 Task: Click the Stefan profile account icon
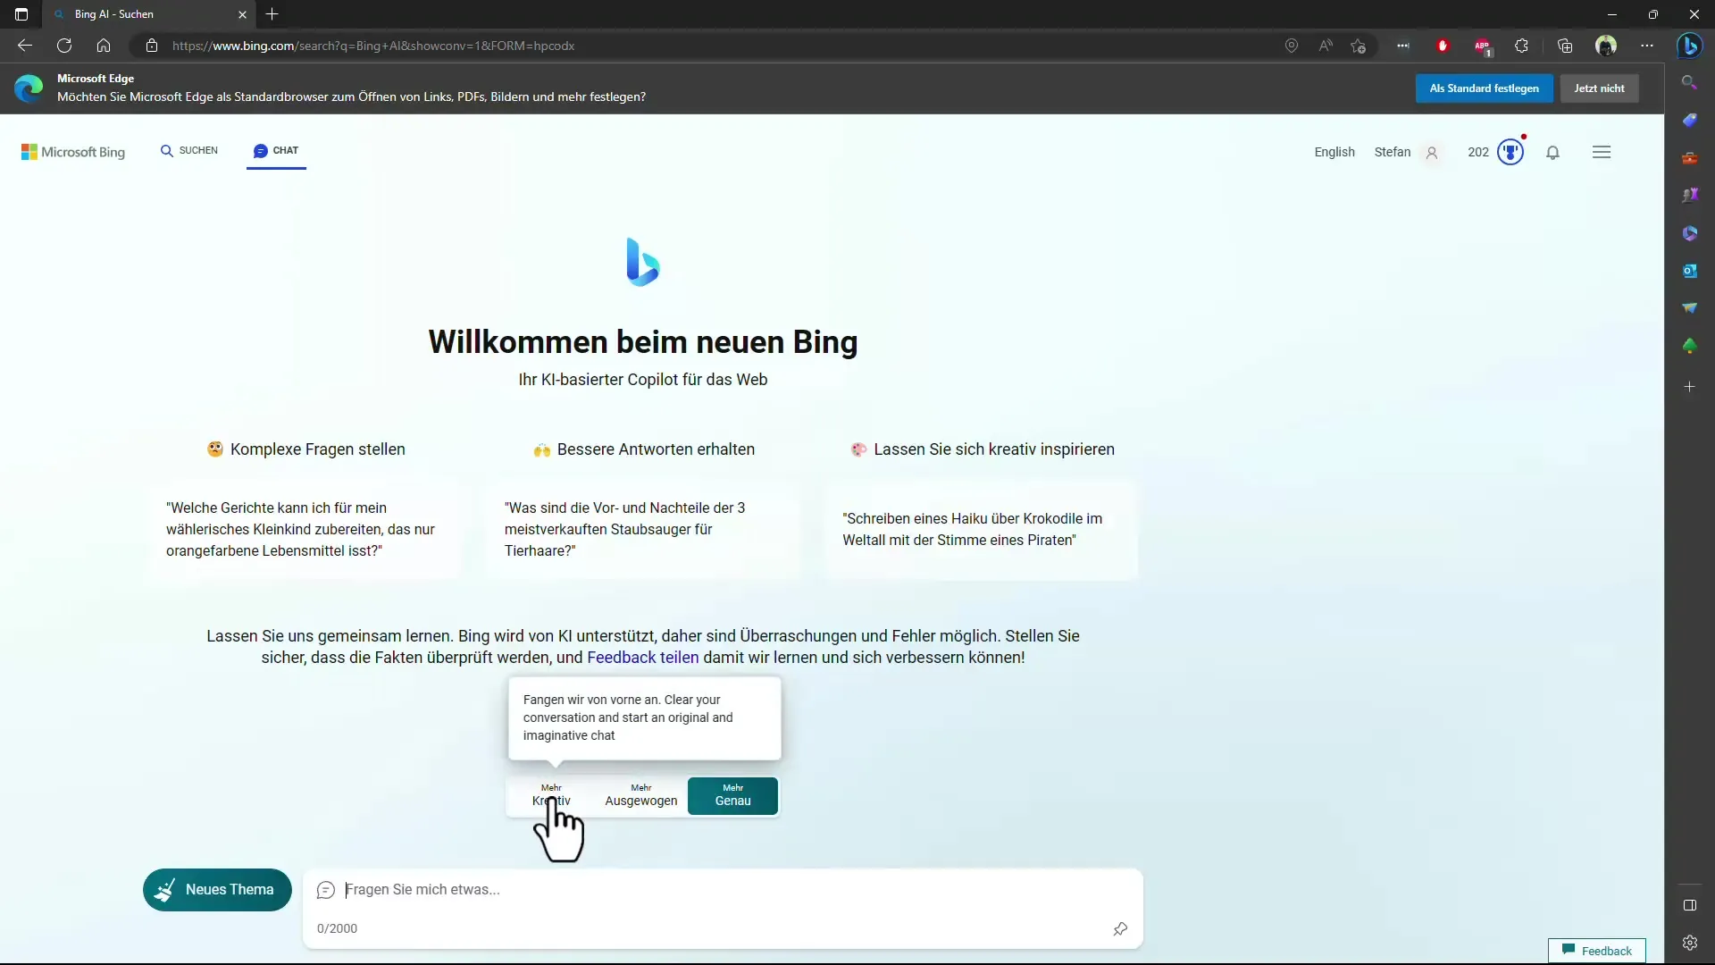tap(1433, 152)
